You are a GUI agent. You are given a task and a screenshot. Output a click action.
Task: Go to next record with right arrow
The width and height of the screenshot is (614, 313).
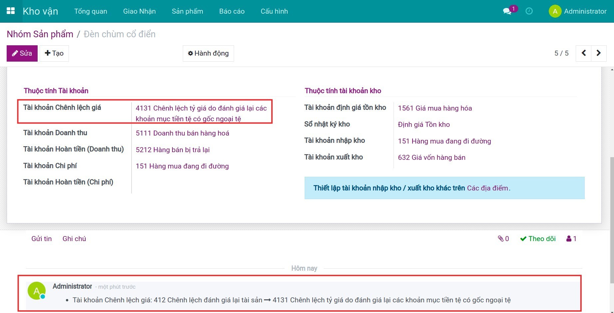tap(599, 53)
